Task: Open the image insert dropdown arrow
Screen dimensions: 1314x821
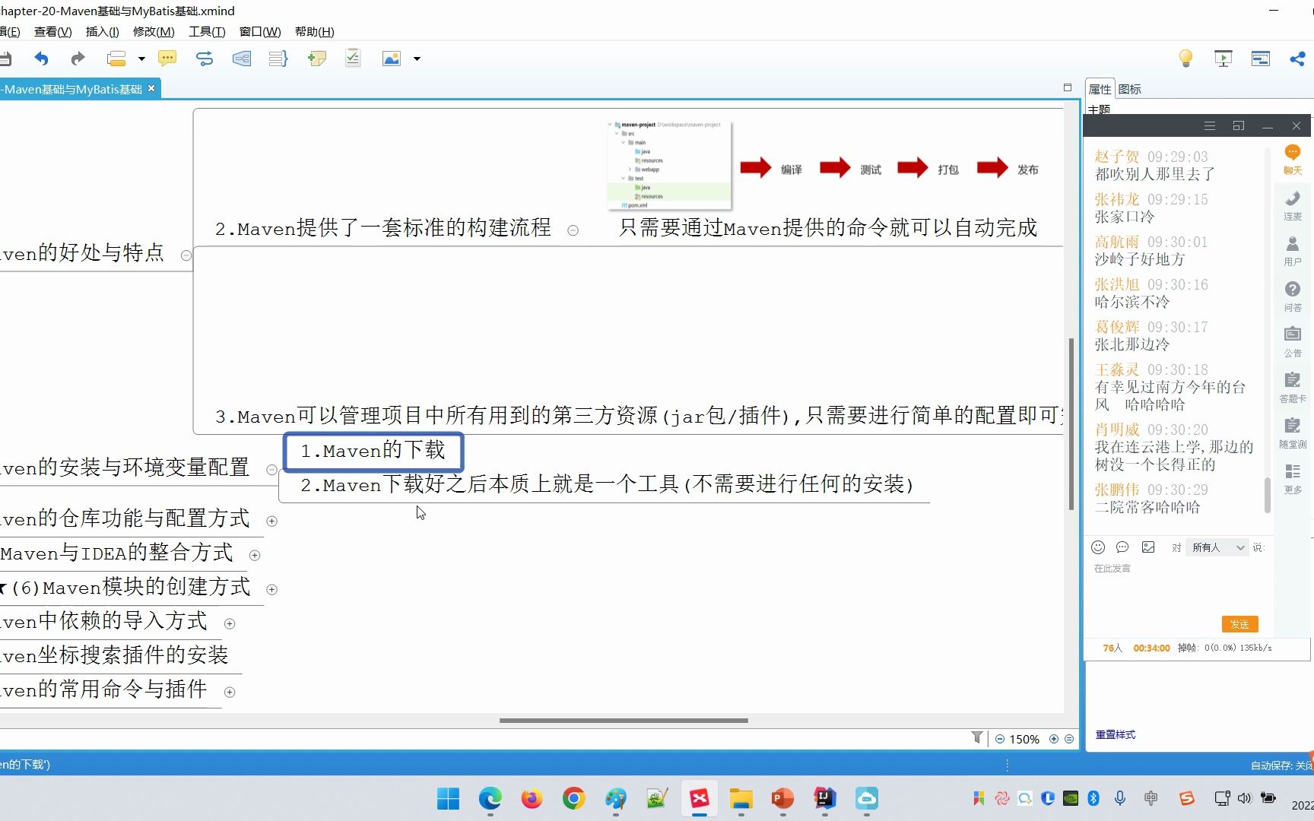Action: click(417, 59)
